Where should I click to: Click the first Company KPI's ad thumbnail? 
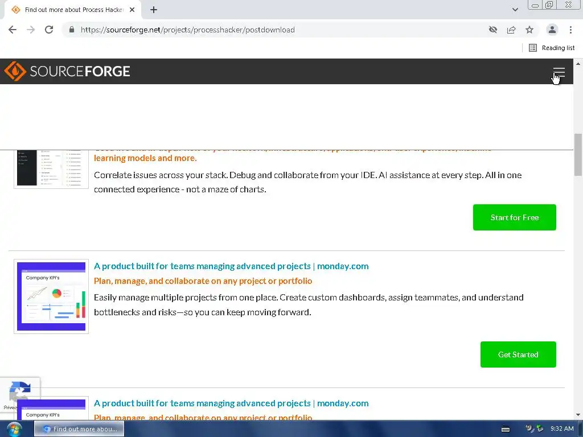point(51,296)
